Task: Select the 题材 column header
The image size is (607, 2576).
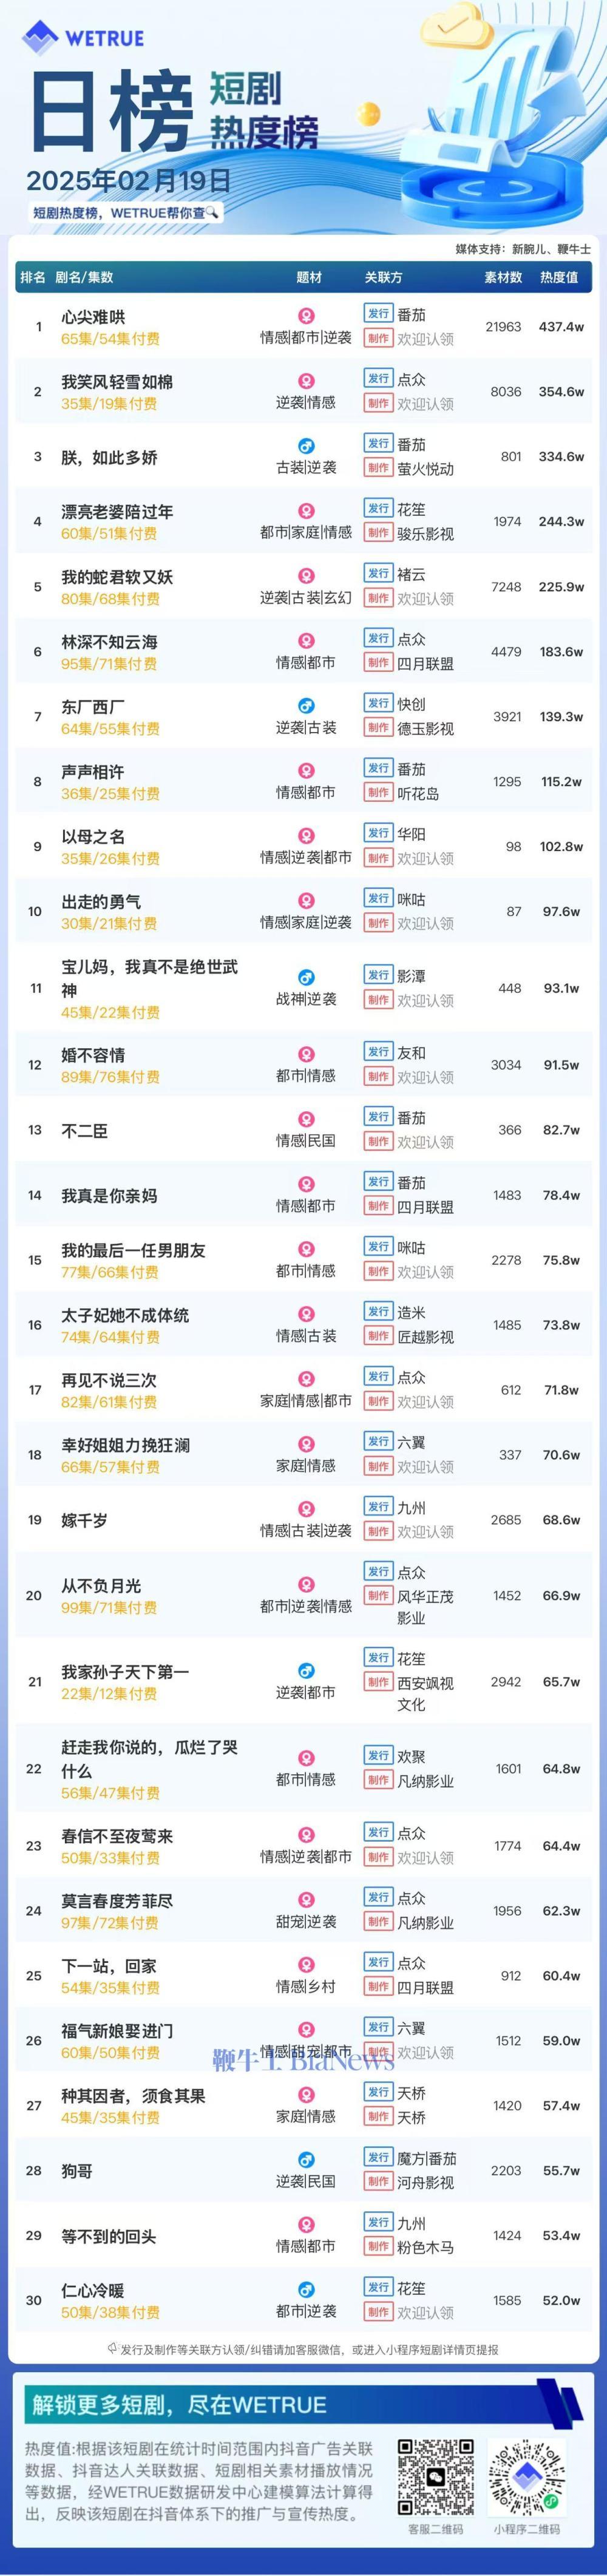Action: pyautogui.click(x=309, y=277)
